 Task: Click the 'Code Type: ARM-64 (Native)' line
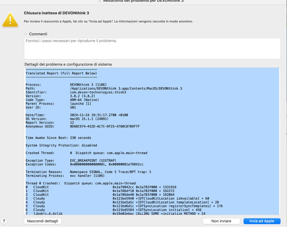[x=62, y=100]
